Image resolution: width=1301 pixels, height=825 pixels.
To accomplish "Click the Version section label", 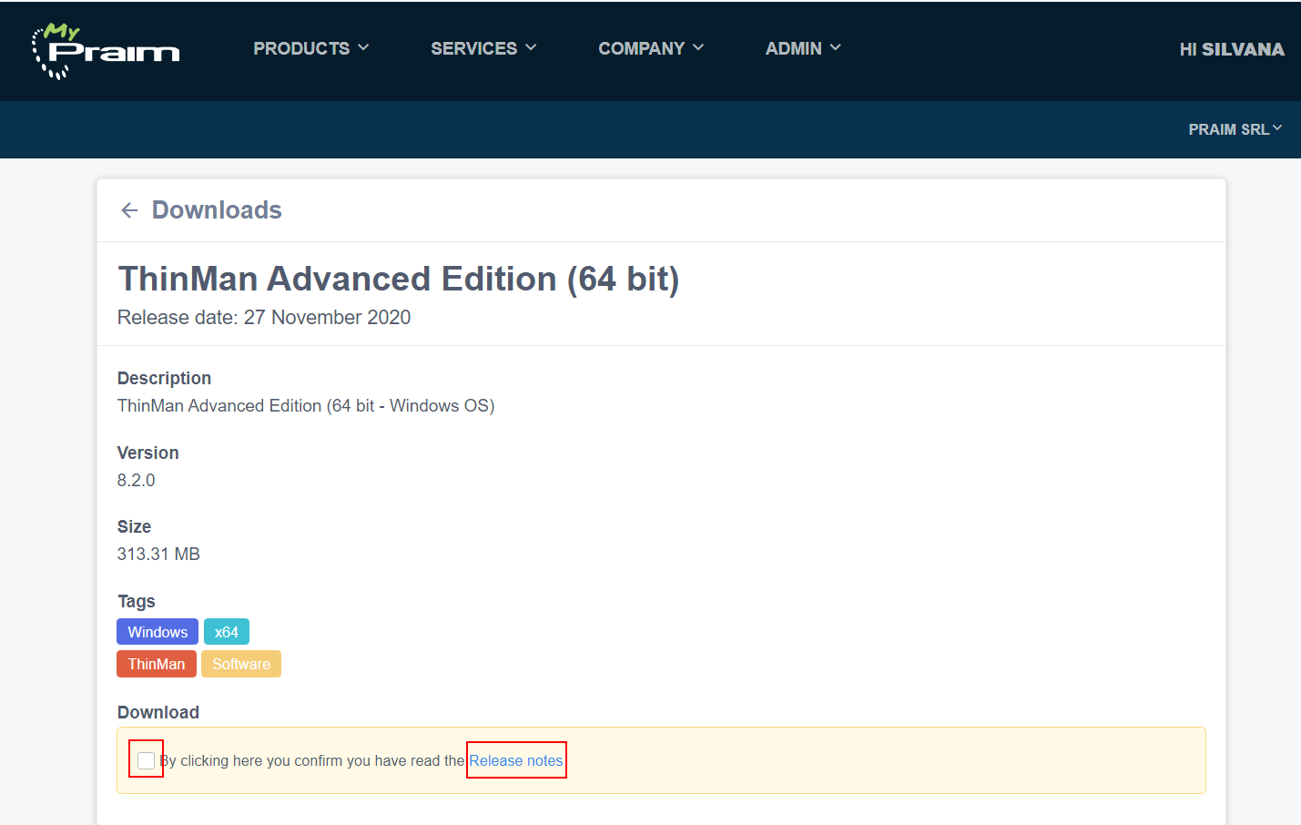I will pos(148,453).
